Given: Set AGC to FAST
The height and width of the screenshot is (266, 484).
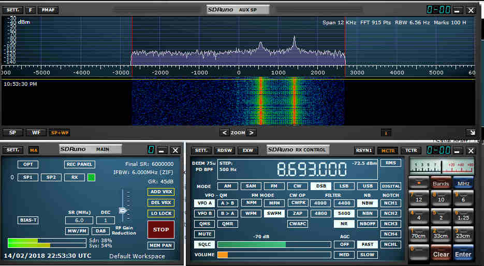Looking at the screenshot, I should pyautogui.click(x=368, y=244).
